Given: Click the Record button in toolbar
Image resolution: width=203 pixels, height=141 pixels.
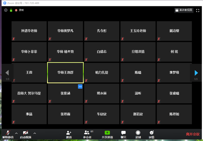Looking at the screenshot, I should pyautogui.click(x=138, y=134).
